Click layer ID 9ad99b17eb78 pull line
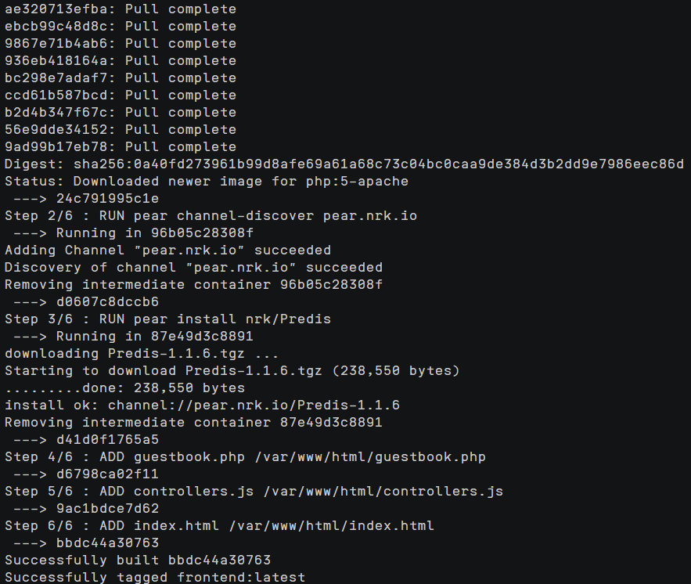Image resolution: width=691 pixels, height=584 pixels. [x=120, y=146]
